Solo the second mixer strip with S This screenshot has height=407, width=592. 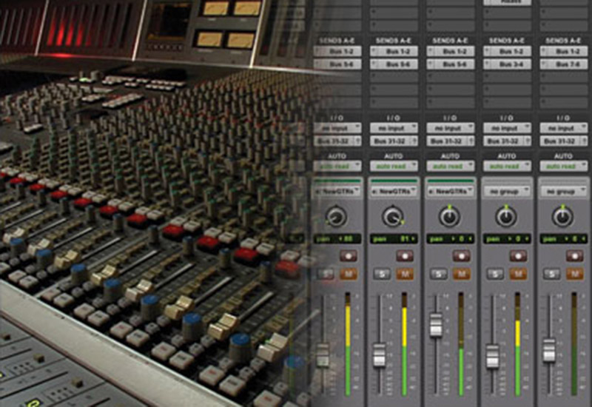point(382,274)
